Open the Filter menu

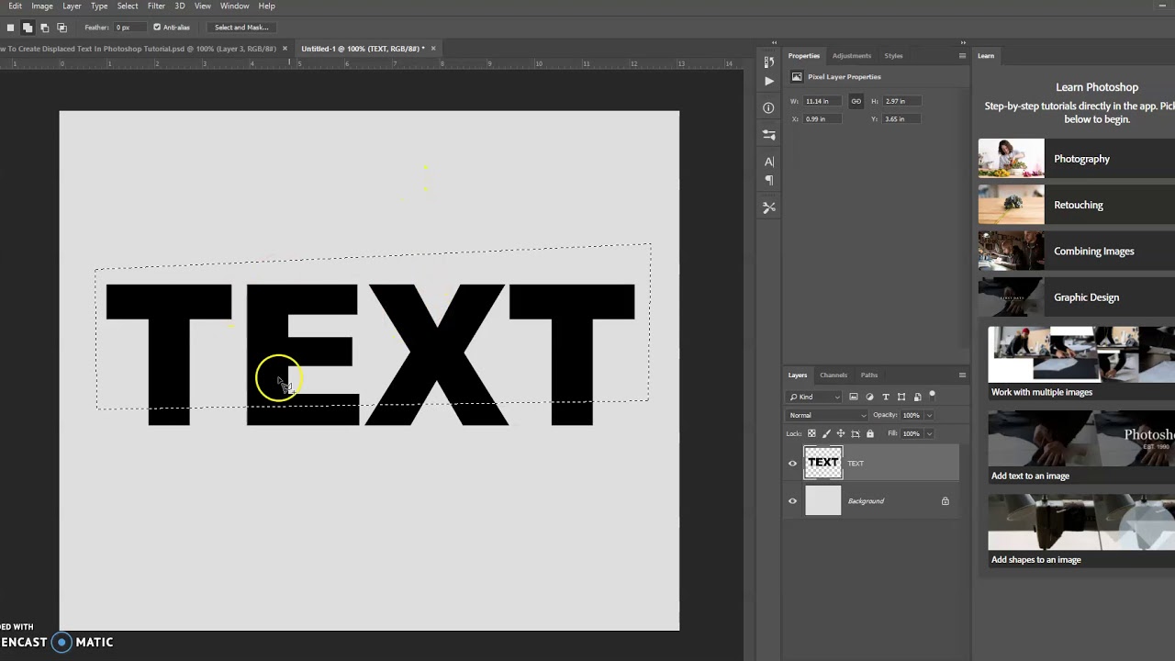tap(156, 6)
